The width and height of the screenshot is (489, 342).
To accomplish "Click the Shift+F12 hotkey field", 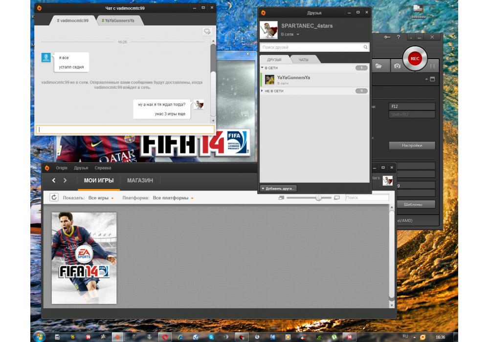I will coord(412,115).
